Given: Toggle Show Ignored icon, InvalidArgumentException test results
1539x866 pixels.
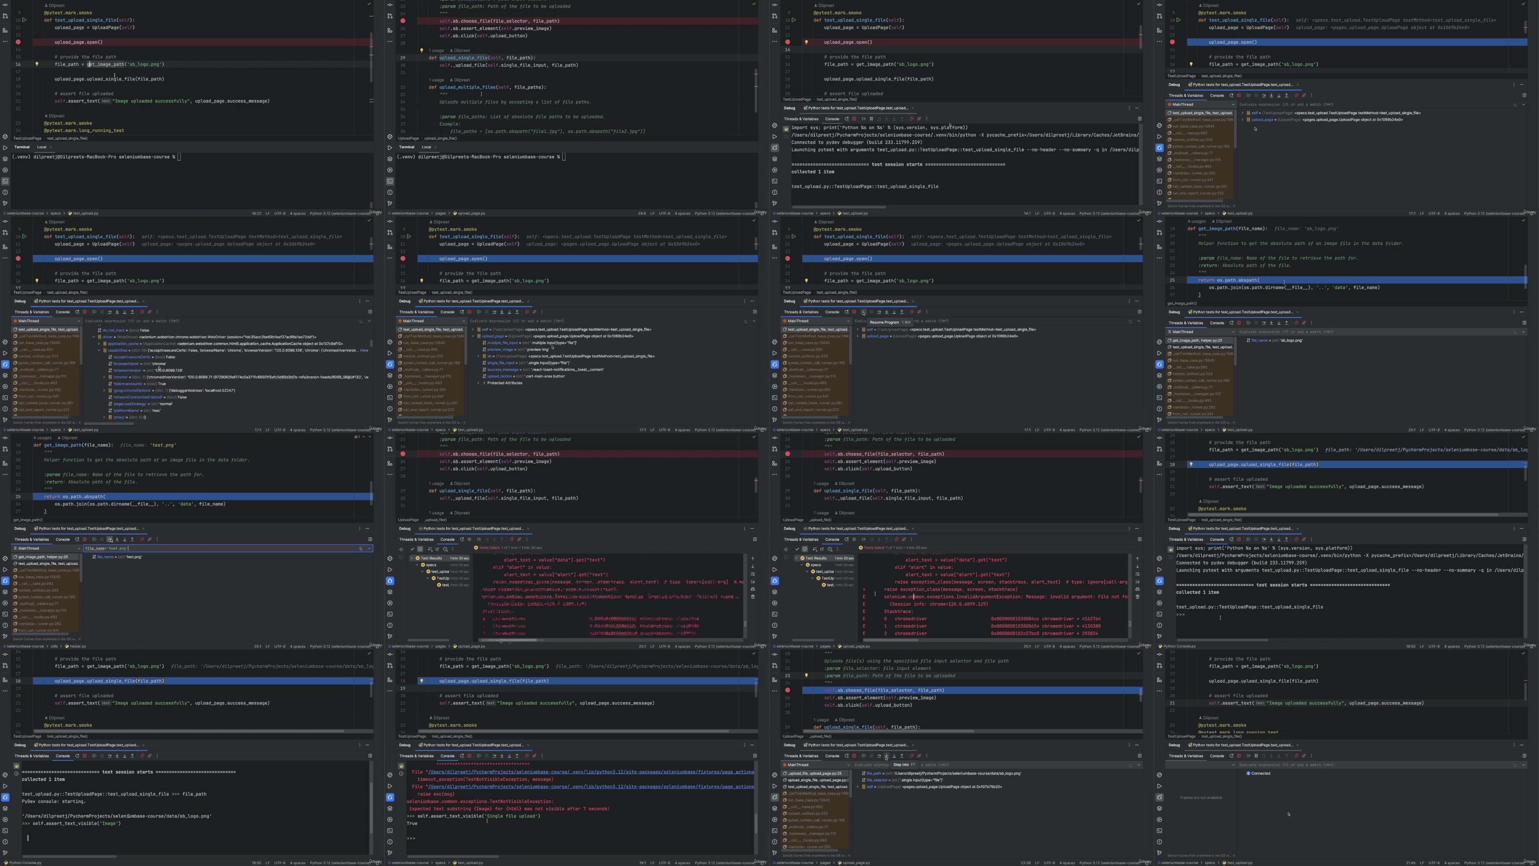Looking at the screenshot, I should (x=806, y=549).
